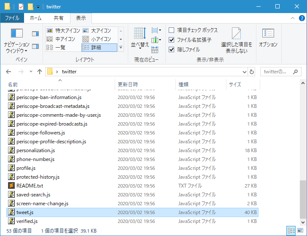Open the ファイル tab

12,18
